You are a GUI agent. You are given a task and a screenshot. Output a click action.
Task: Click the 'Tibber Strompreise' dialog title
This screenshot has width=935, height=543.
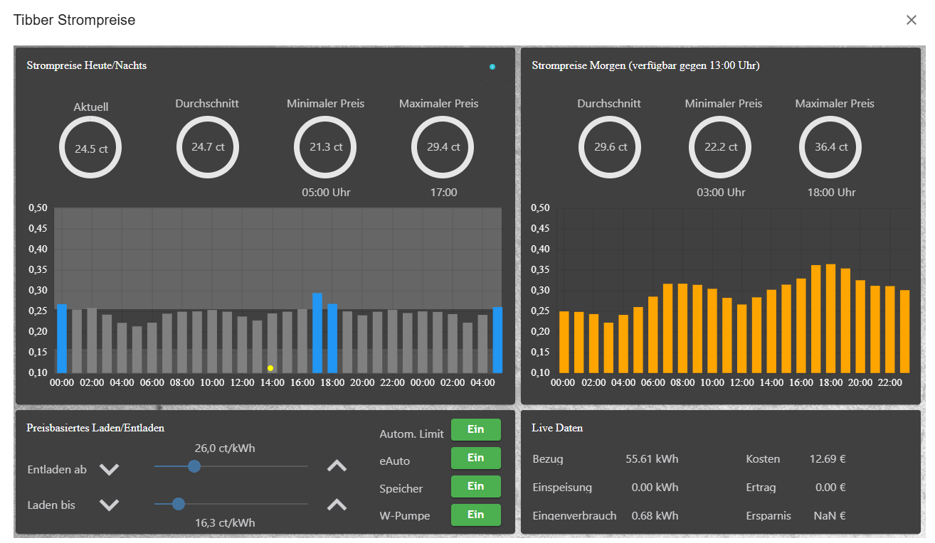[74, 20]
